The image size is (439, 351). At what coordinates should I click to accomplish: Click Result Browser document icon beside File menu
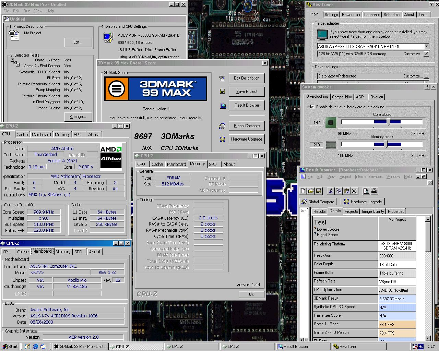pyautogui.click(x=303, y=177)
